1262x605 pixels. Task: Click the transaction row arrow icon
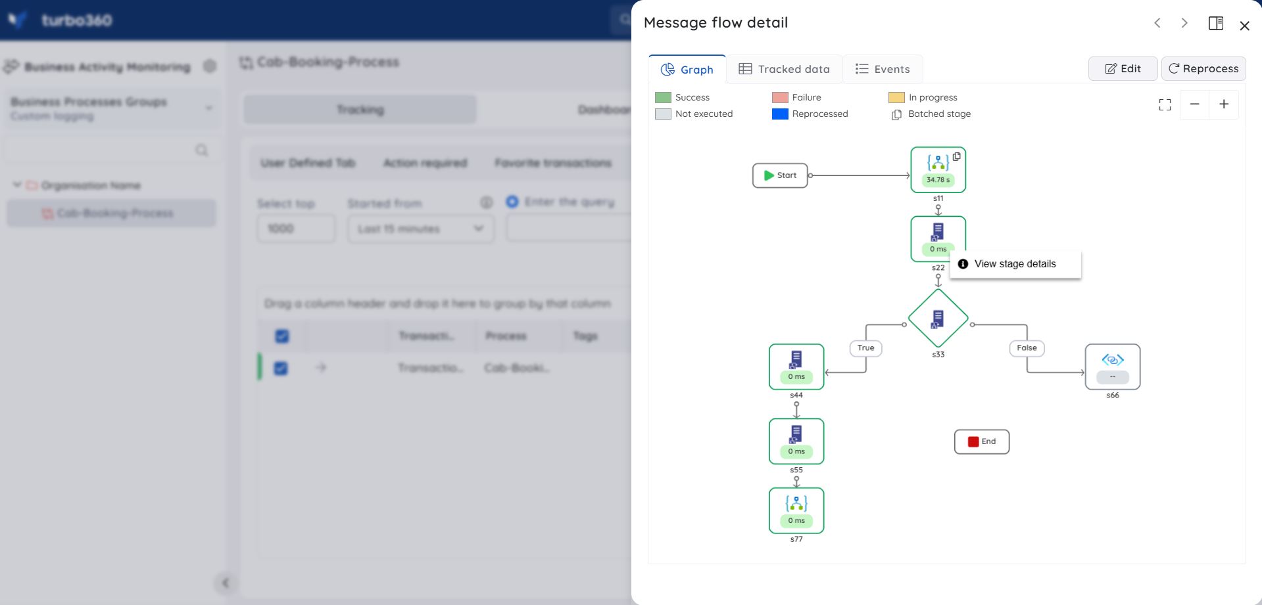coord(321,367)
